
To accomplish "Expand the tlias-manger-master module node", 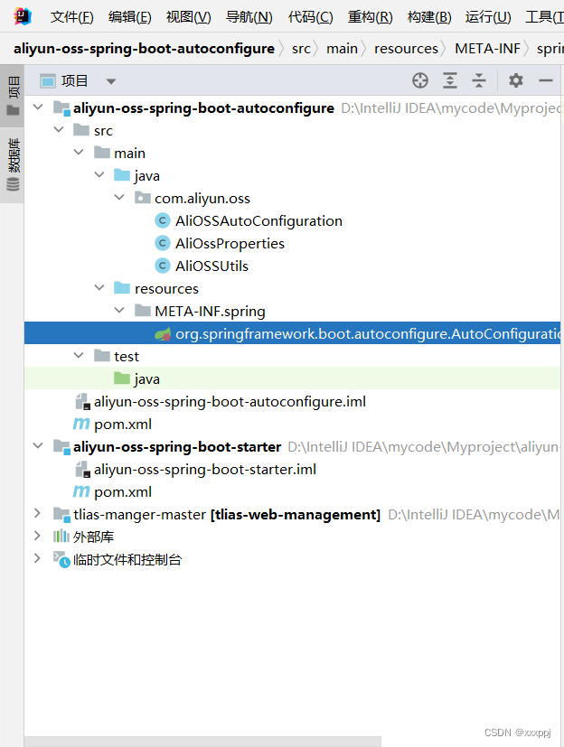I will (x=37, y=514).
